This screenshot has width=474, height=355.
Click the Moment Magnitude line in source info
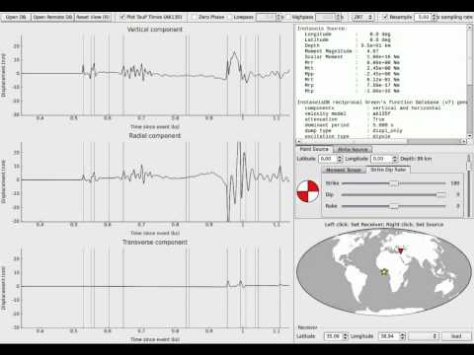coord(342,51)
